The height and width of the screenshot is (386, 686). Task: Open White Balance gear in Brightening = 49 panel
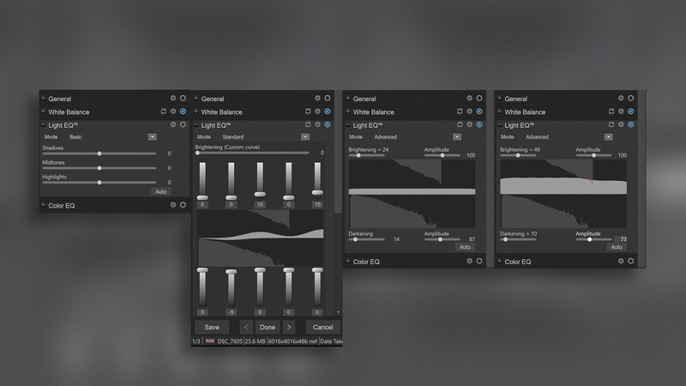(621, 112)
